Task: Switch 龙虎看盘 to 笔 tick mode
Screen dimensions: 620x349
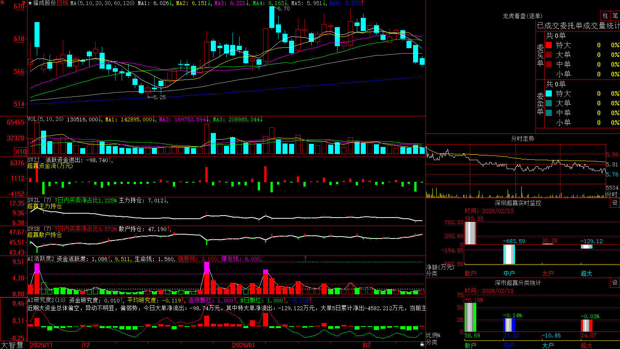Action: point(615,16)
